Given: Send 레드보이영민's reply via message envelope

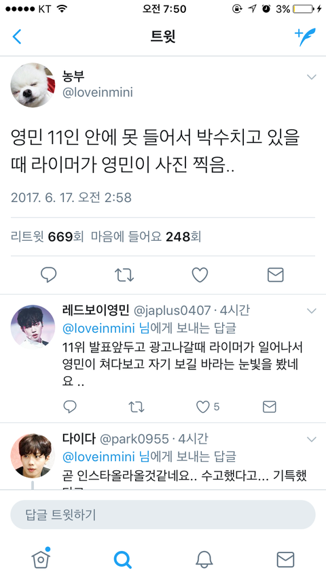Looking at the screenshot, I should (269, 406).
